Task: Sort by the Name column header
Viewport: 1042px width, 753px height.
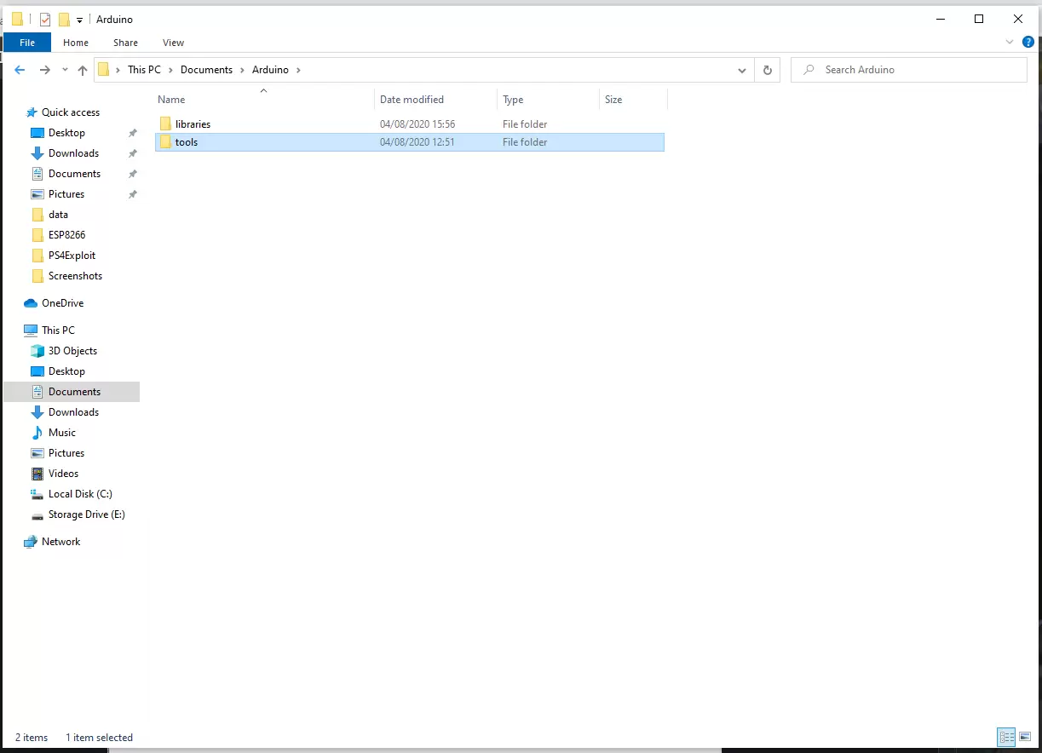Action: [263, 100]
